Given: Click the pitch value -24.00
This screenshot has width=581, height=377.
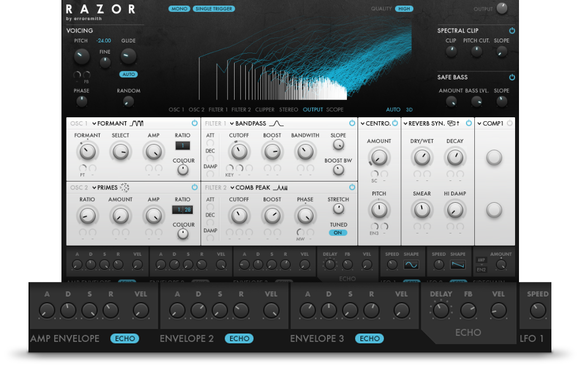Looking at the screenshot, I should (104, 41).
